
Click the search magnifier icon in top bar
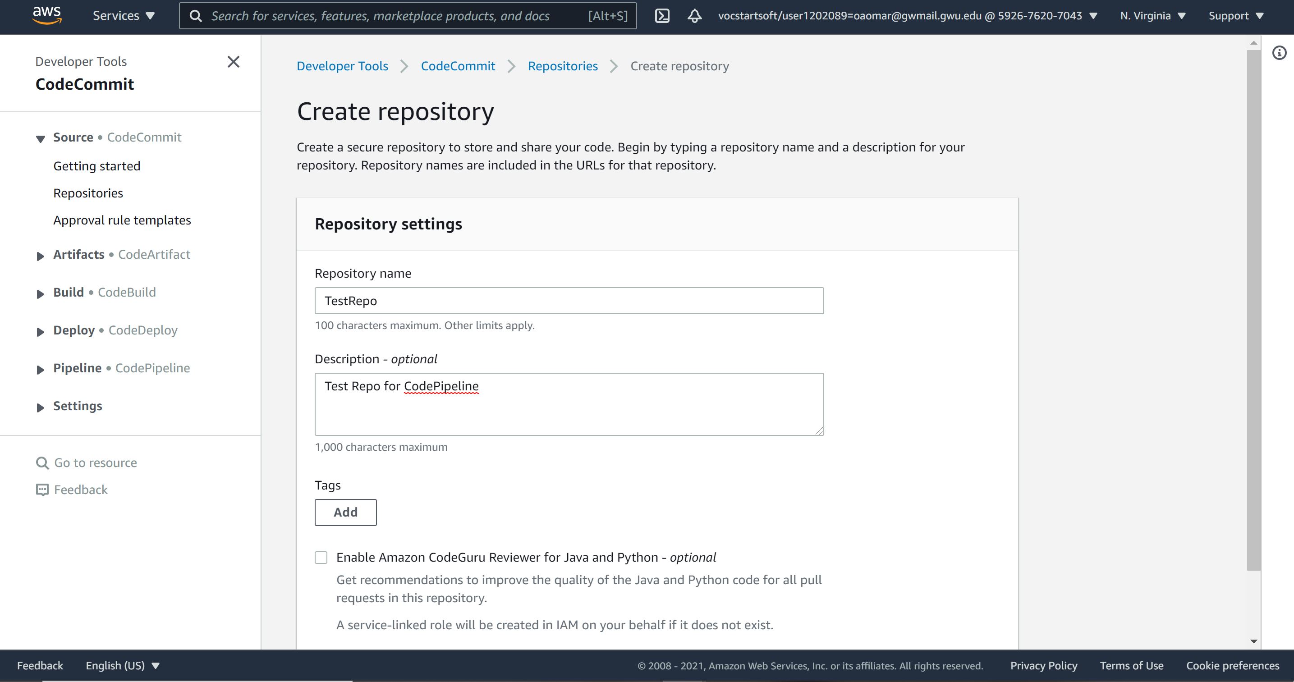(196, 16)
